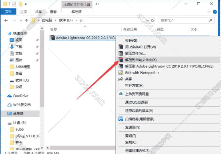Open U 盘 (E:) in the sidebar
Image resolution: width=221 pixels, height=154 pixels.
(20, 123)
